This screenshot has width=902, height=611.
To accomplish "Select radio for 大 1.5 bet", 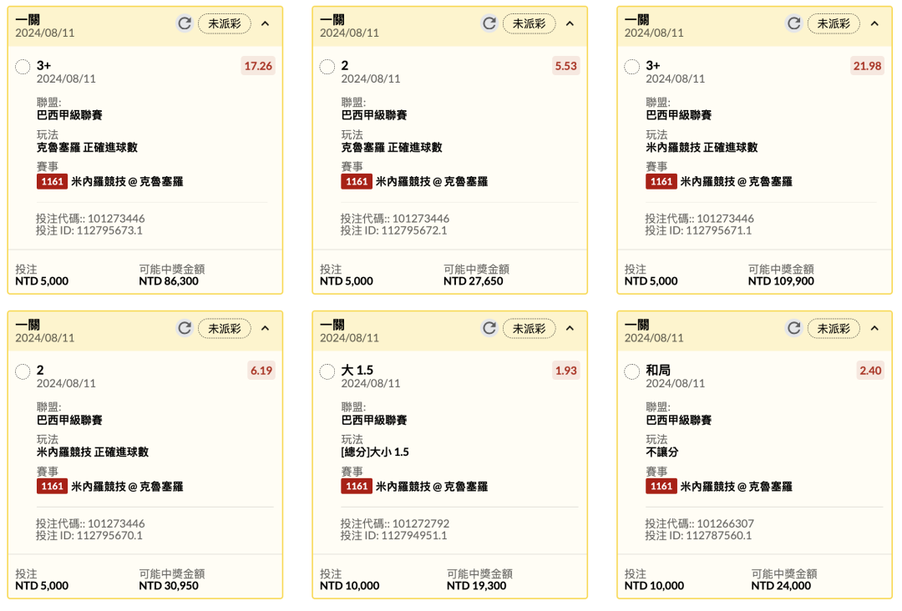I will coord(327,371).
